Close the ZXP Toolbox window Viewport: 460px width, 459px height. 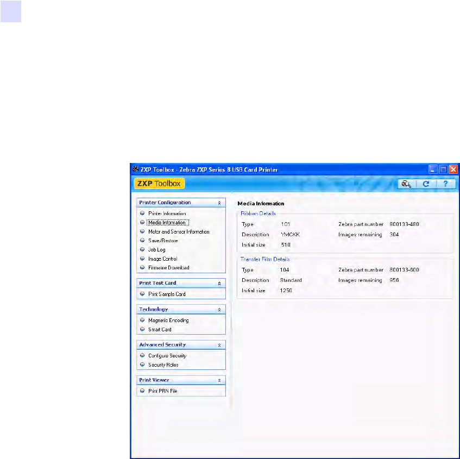(x=453, y=169)
